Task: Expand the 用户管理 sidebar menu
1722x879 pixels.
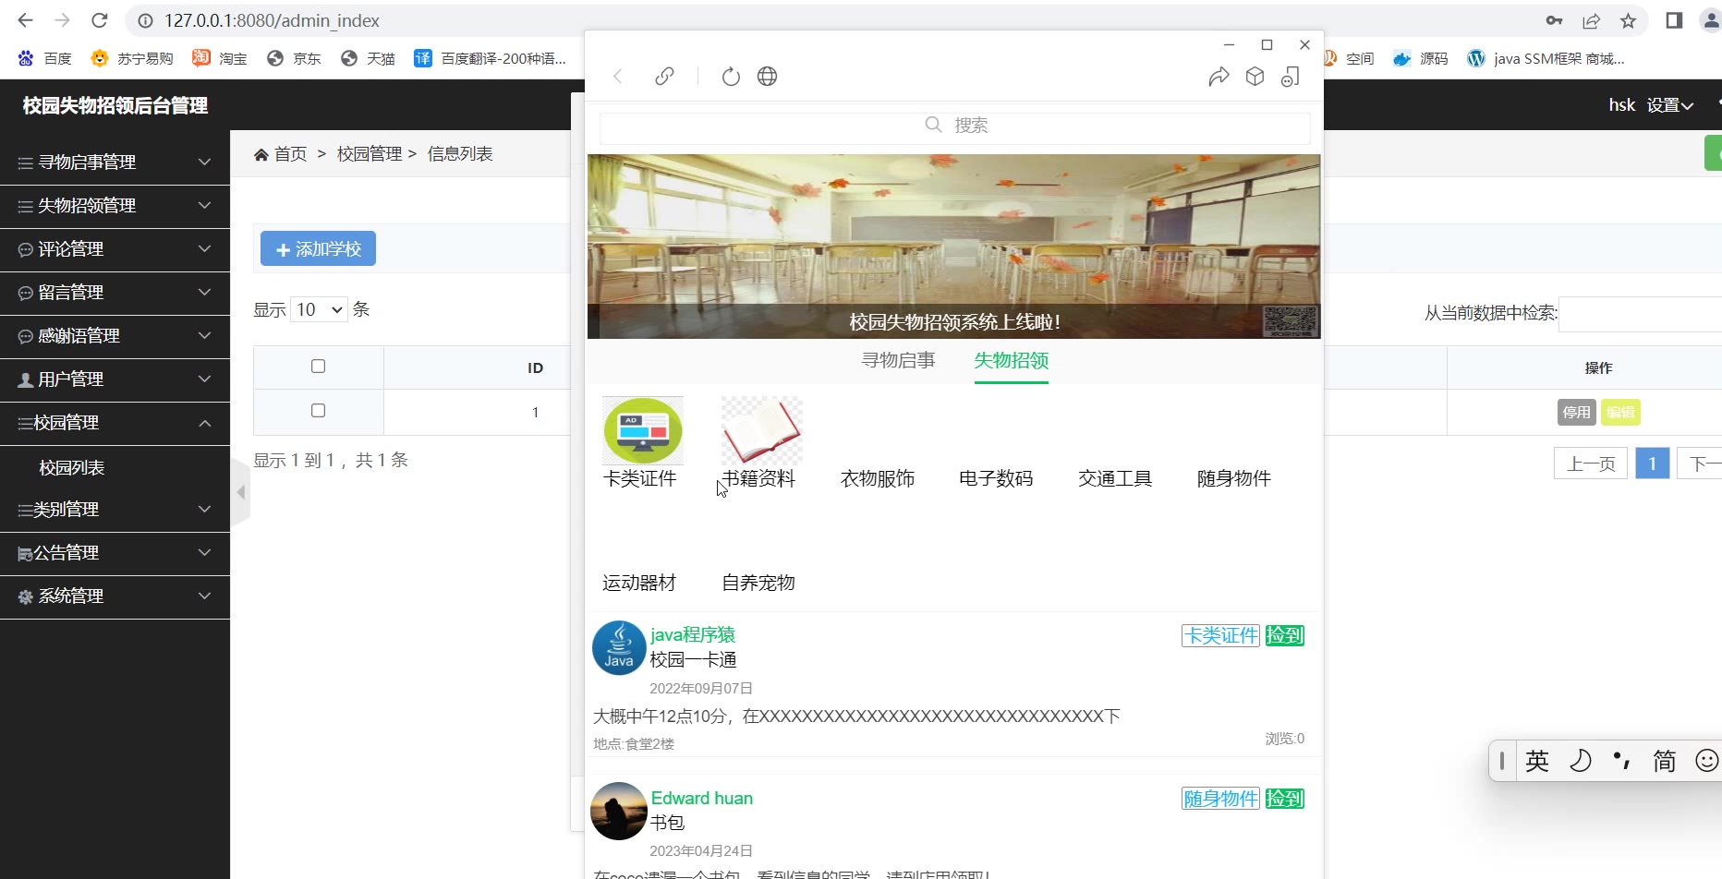Action: 115,379
